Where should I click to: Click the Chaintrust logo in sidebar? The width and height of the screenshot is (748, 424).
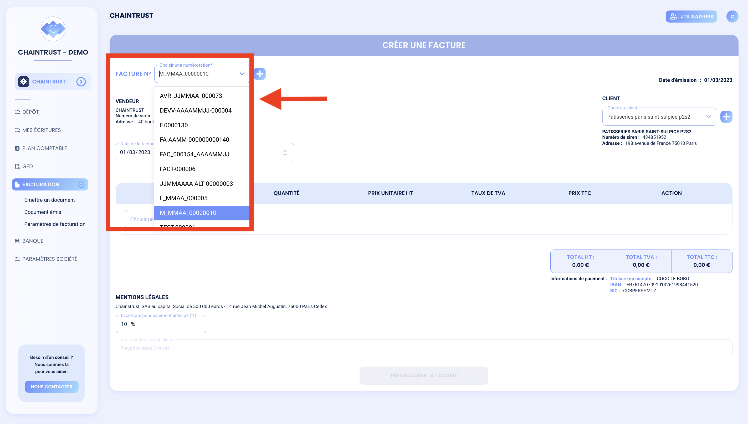pos(53,29)
